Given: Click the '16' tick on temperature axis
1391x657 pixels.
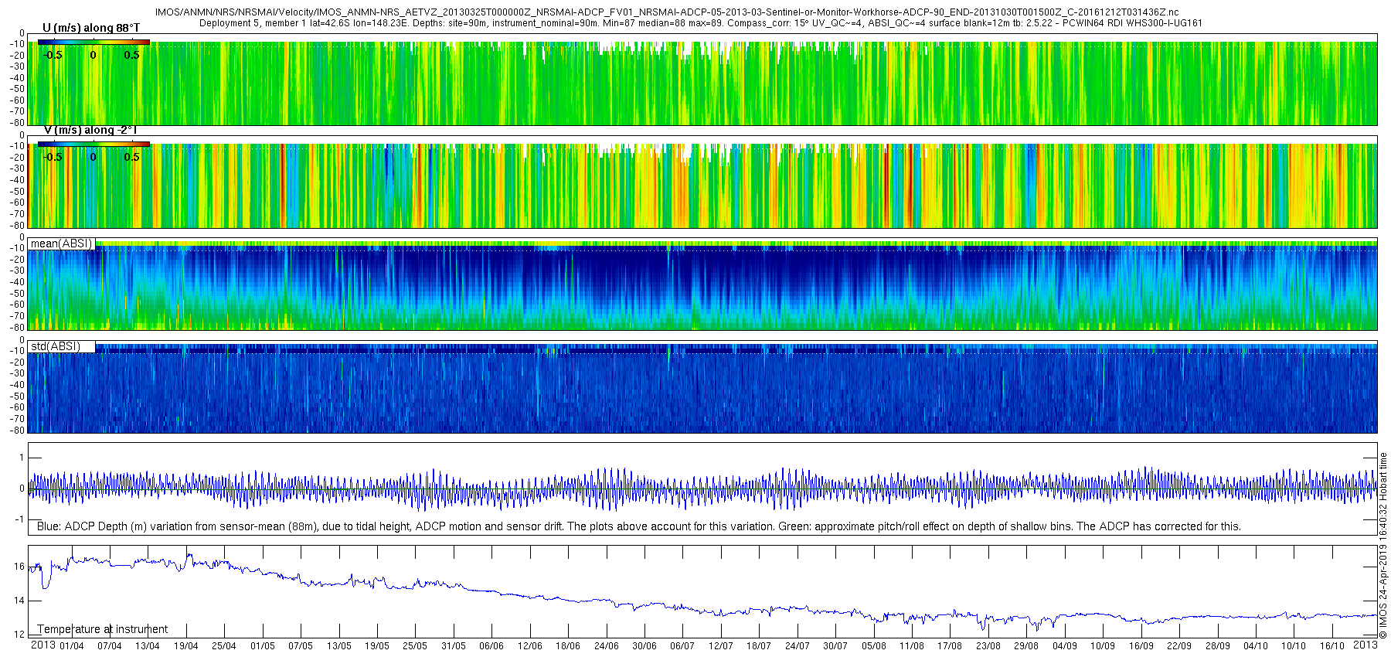Looking at the screenshot, I should click(19, 566).
